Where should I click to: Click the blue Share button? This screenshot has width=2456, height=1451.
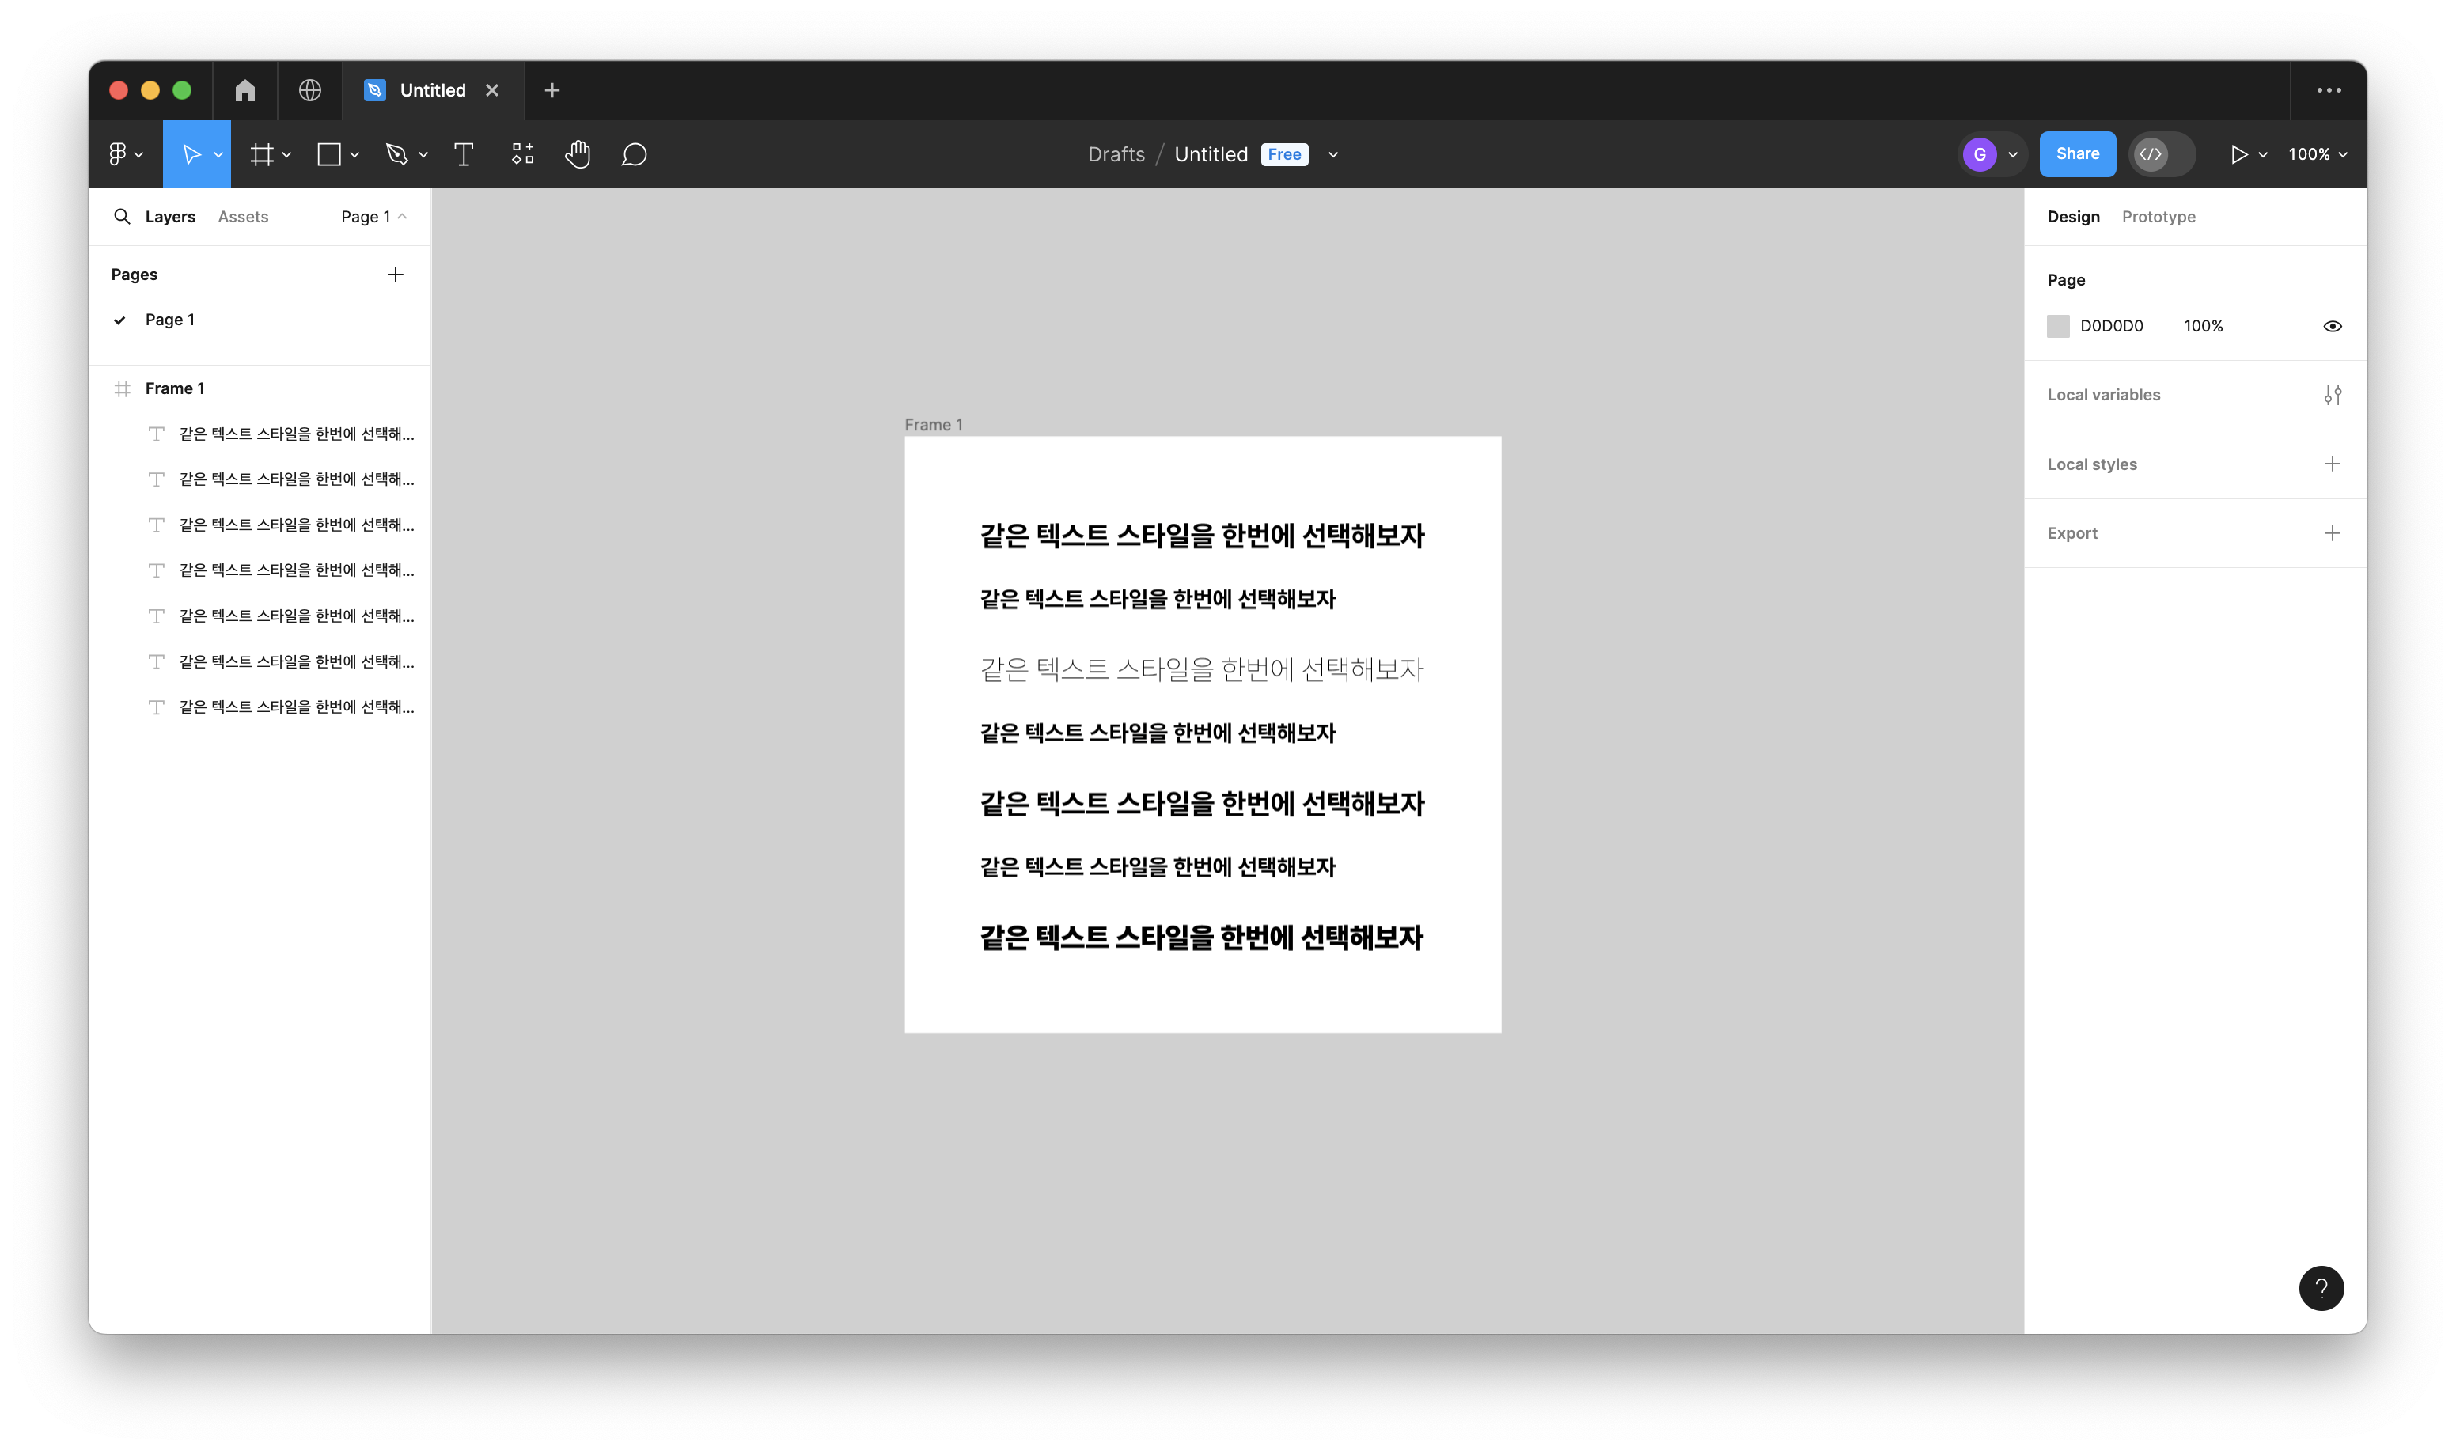click(2077, 154)
